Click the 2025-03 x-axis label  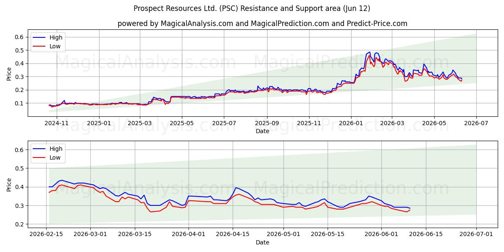click(x=140, y=123)
